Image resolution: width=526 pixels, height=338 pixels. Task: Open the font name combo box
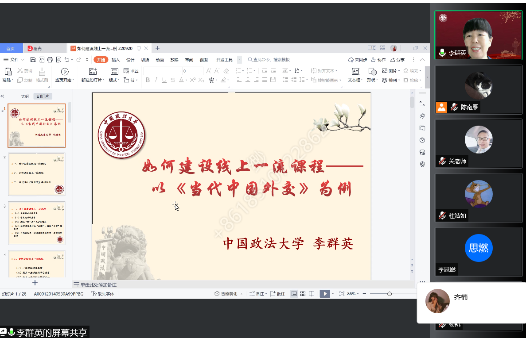[162, 71]
